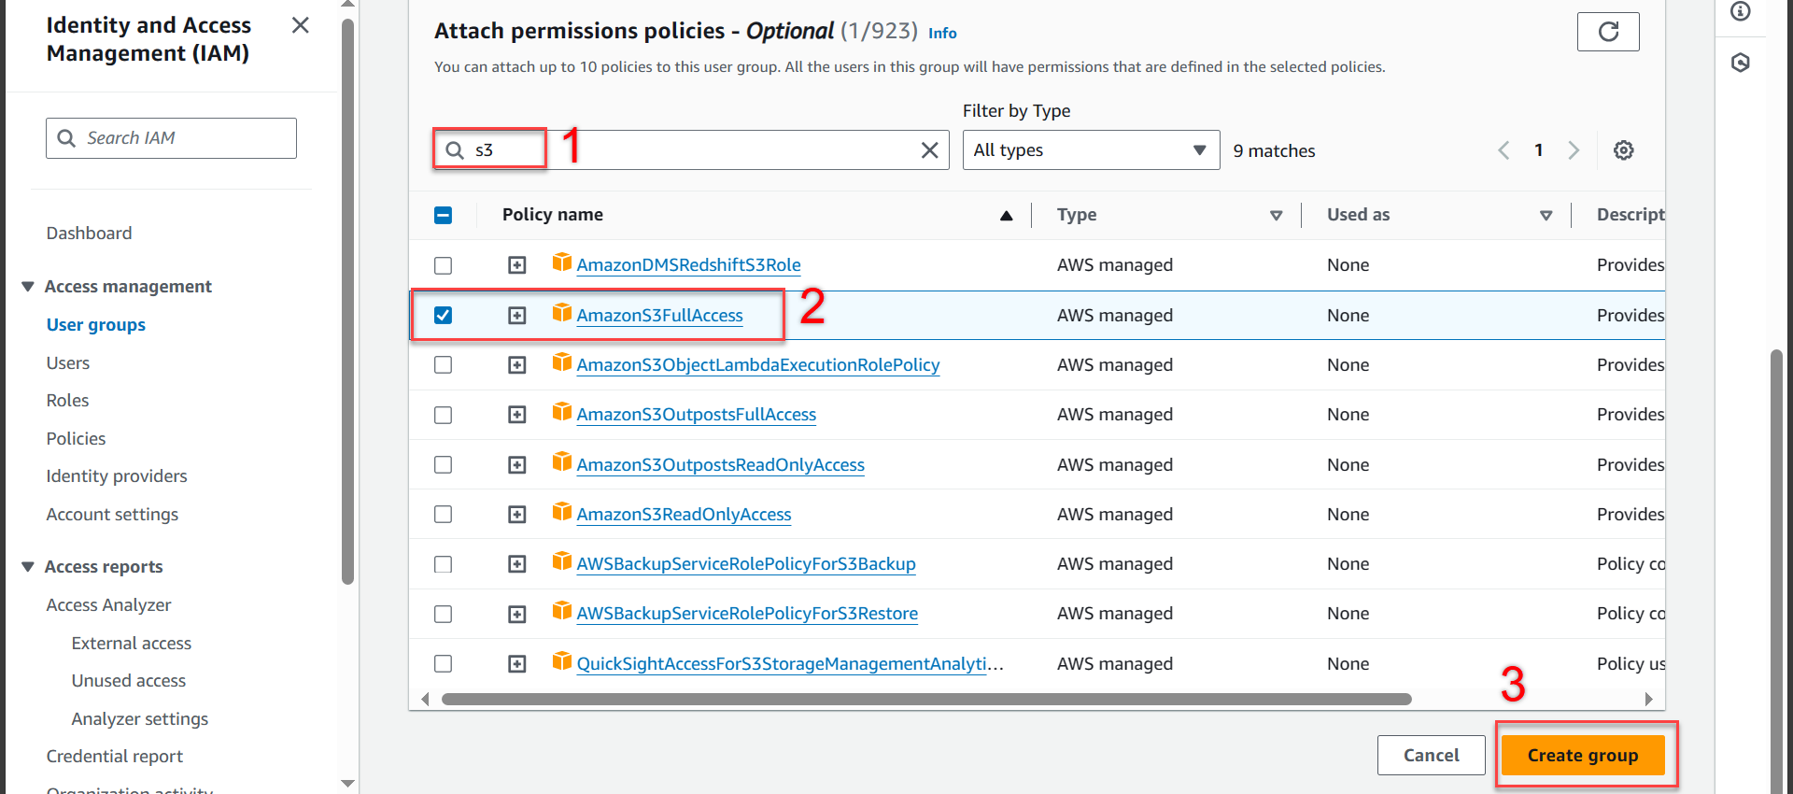Click the hexagon icon in right rail
This screenshot has width=1793, height=794.
pos(1741,63)
